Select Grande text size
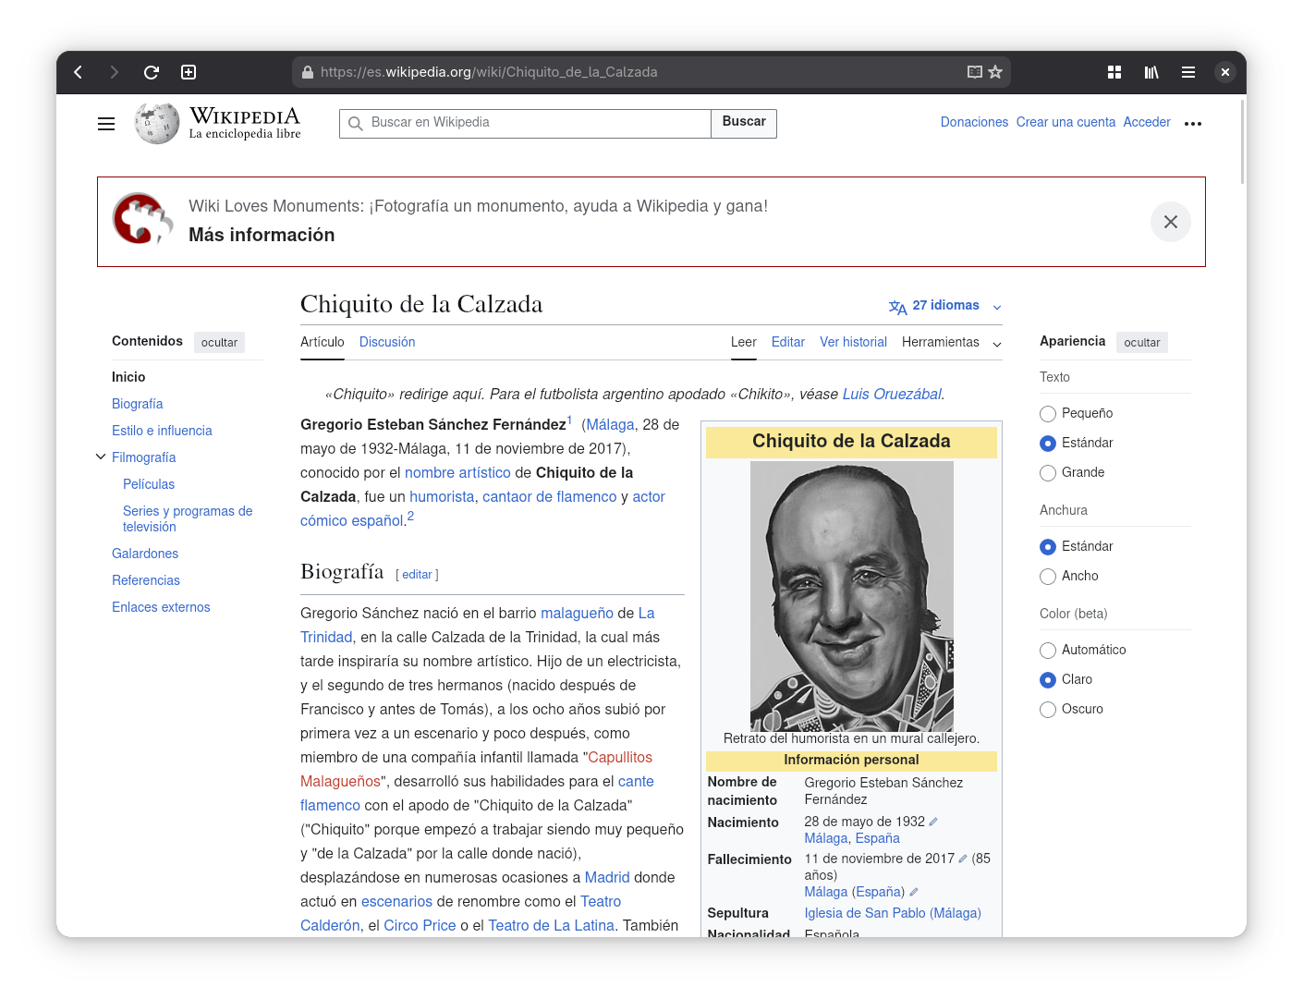This screenshot has height=999, width=1303. 1048,473
